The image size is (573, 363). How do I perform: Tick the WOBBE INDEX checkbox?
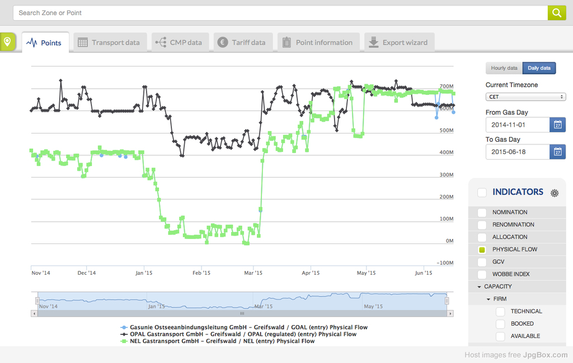click(x=482, y=274)
